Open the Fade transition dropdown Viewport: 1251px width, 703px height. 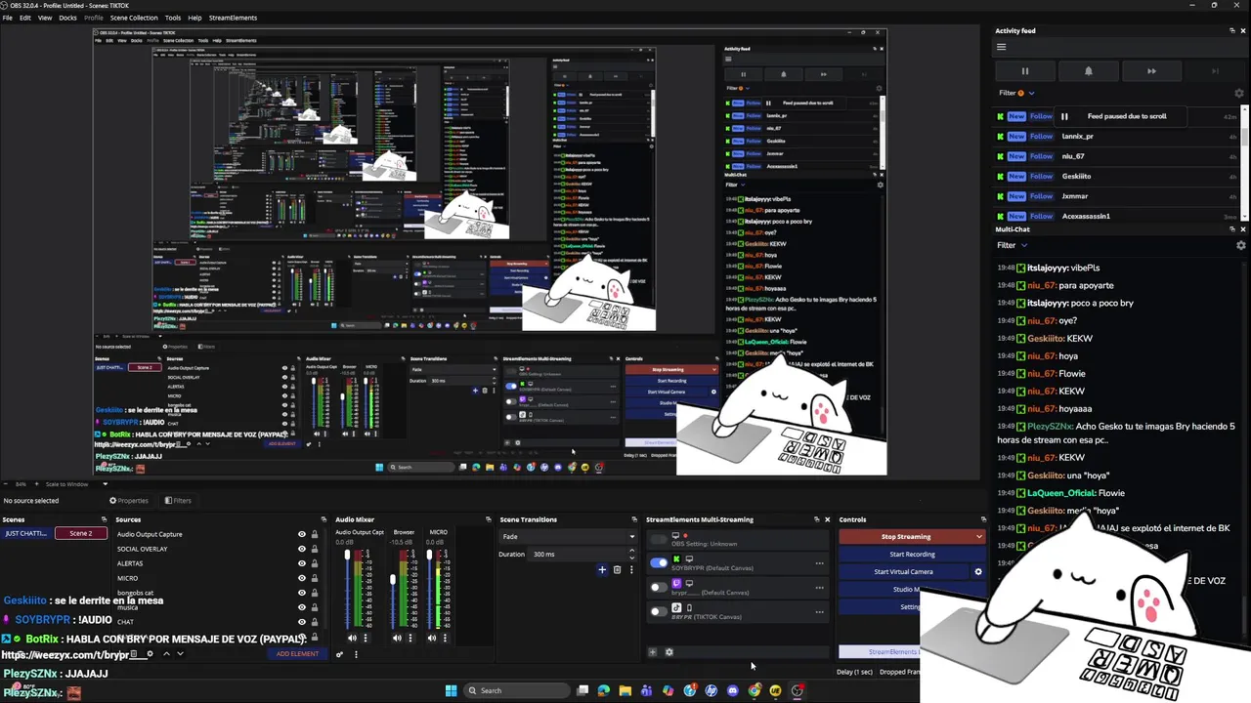[567, 536]
